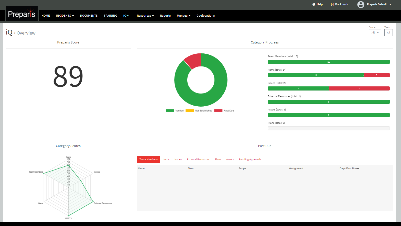The width and height of the screenshot is (401, 226).
Task: Toggle Not Established legend swatch
Action: click(190, 111)
